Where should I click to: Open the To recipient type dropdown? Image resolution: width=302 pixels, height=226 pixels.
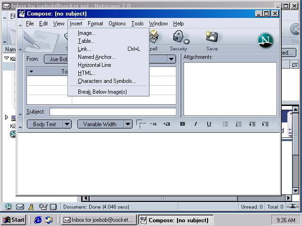pos(32,72)
